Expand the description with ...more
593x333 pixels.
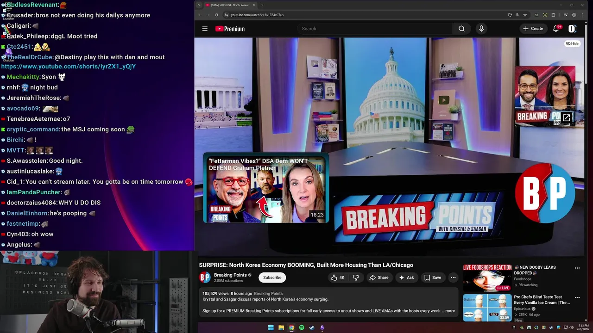point(448,311)
